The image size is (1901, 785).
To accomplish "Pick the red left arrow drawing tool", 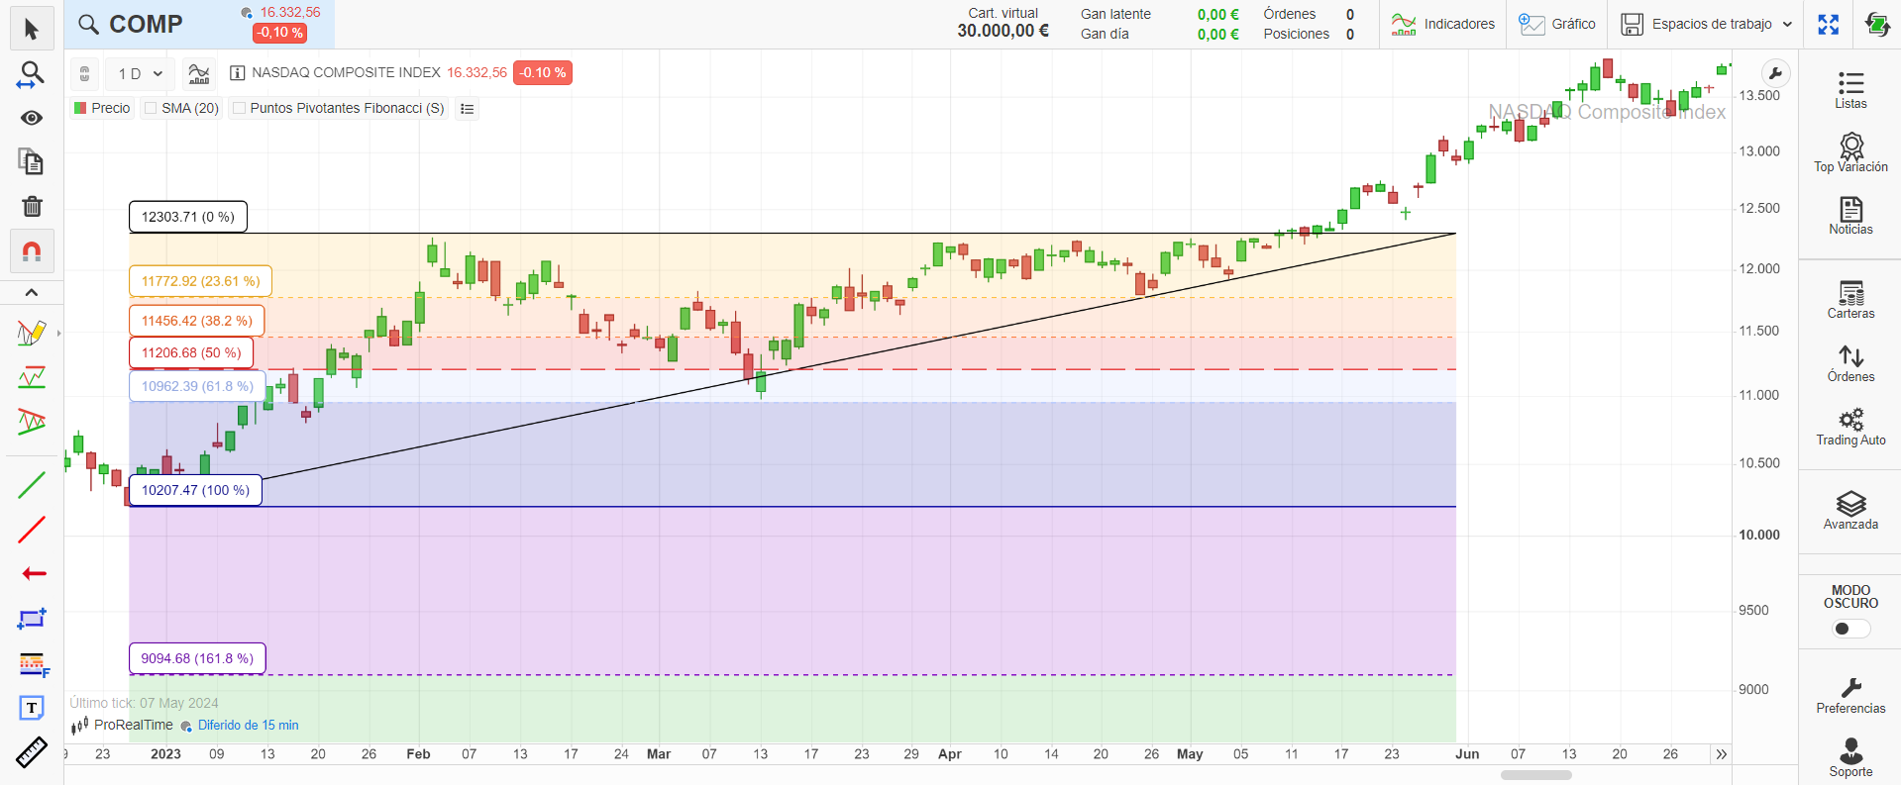I will coord(34,573).
